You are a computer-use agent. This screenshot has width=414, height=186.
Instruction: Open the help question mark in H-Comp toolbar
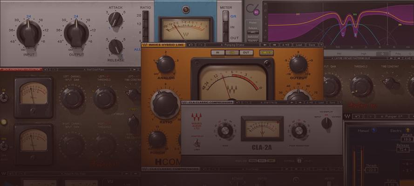tap(321, 45)
